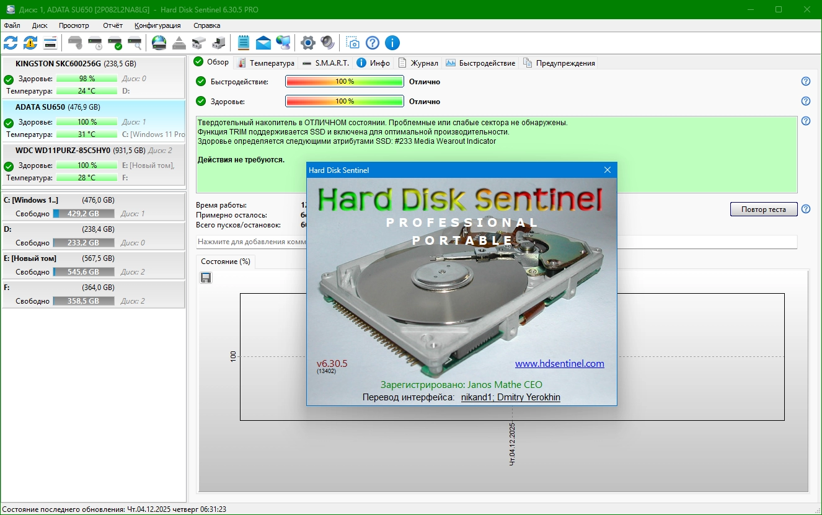
Task: Click the speaker sound icon in toolbar
Action: [327, 43]
